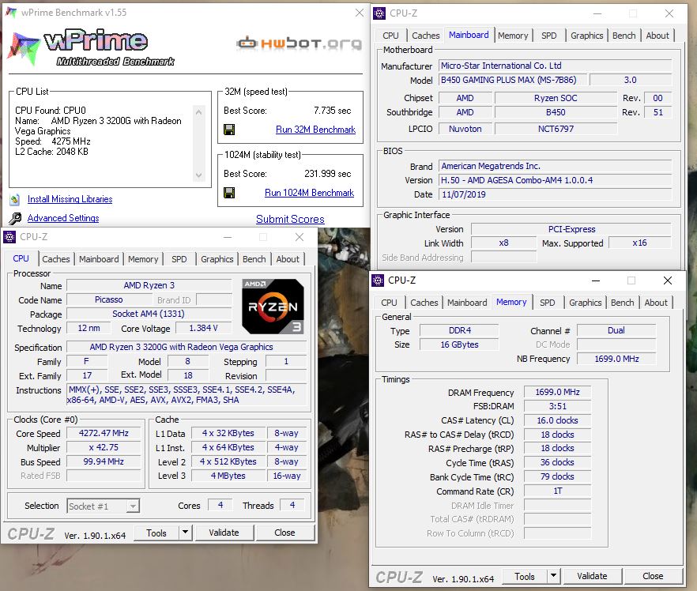
Task: Click the Code Name value Picasso
Action: pyautogui.click(x=109, y=299)
